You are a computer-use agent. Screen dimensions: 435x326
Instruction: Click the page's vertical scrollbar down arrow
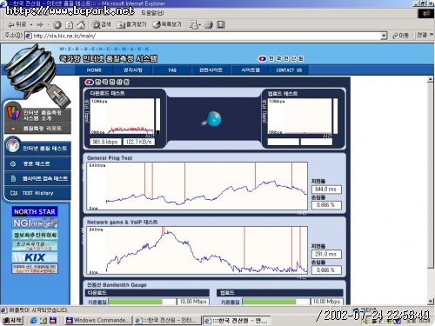pyautogui.click(x=431, y=302)
